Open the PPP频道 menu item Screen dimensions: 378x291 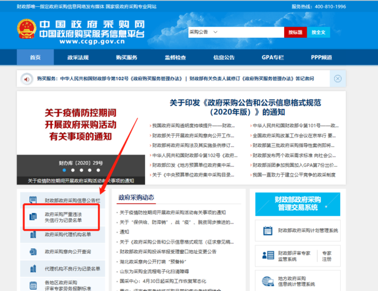tap(321, 57)
